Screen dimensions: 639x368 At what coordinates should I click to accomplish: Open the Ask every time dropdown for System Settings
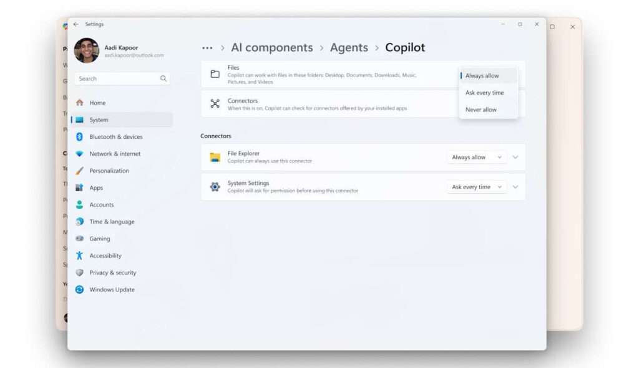click(x=476, y=187)
